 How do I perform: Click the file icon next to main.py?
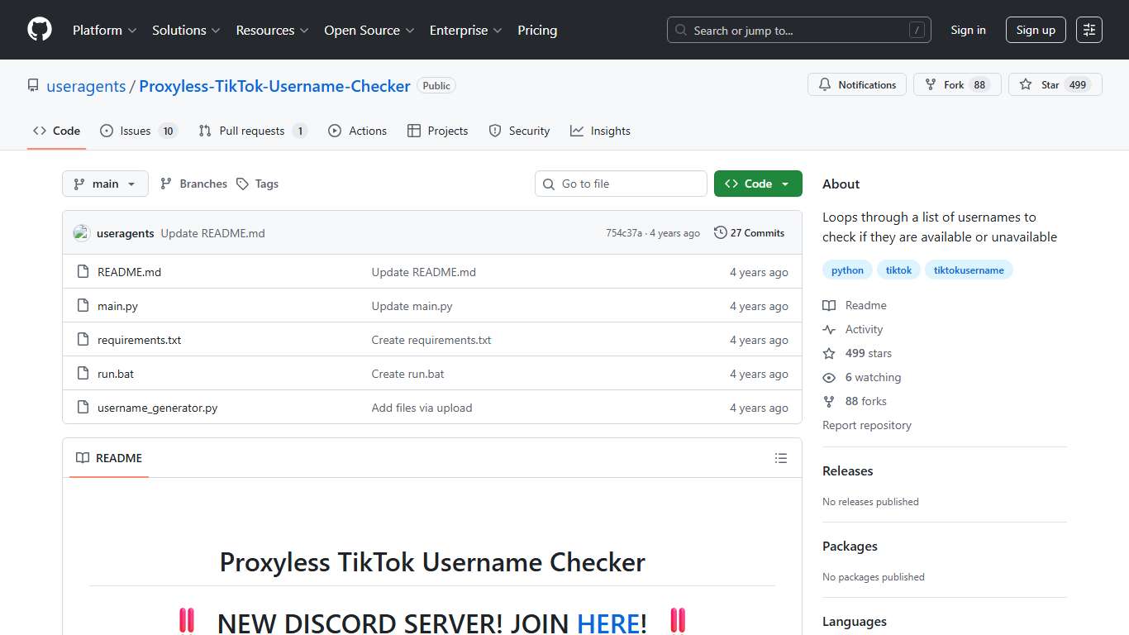point(83,305)
